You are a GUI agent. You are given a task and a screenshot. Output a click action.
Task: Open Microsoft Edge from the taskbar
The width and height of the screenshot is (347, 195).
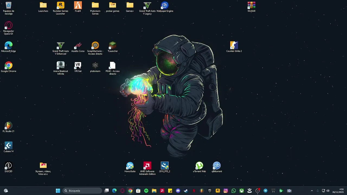(x=114, y=191)
